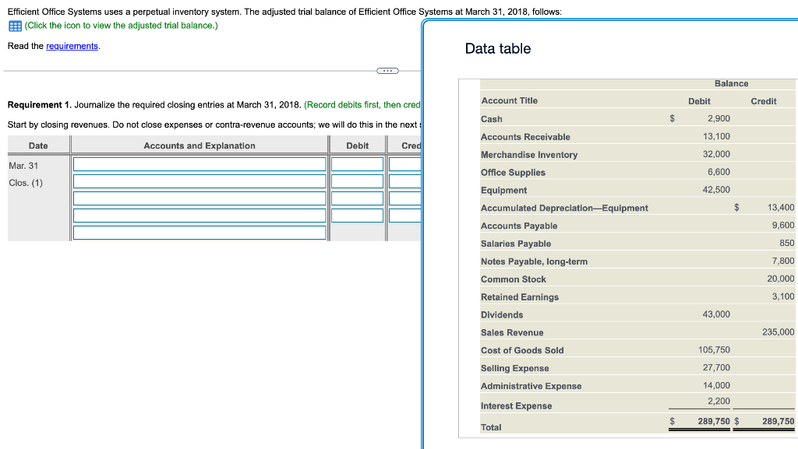Click the Debit column header in the journal
The height and width of the screenshot is (449, 798).
[x=358, y=144]
